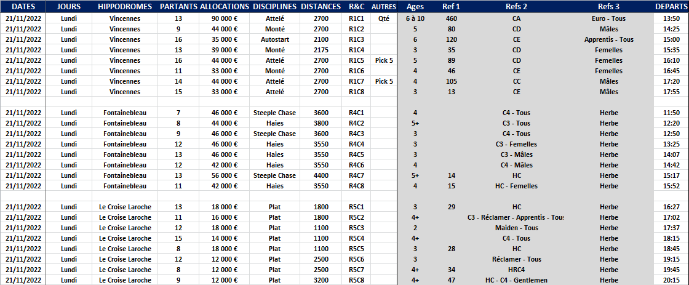Select the Maiden - Tous cell
The height and width of the screenshot is (285, 689).
click(x=517, y=228)
